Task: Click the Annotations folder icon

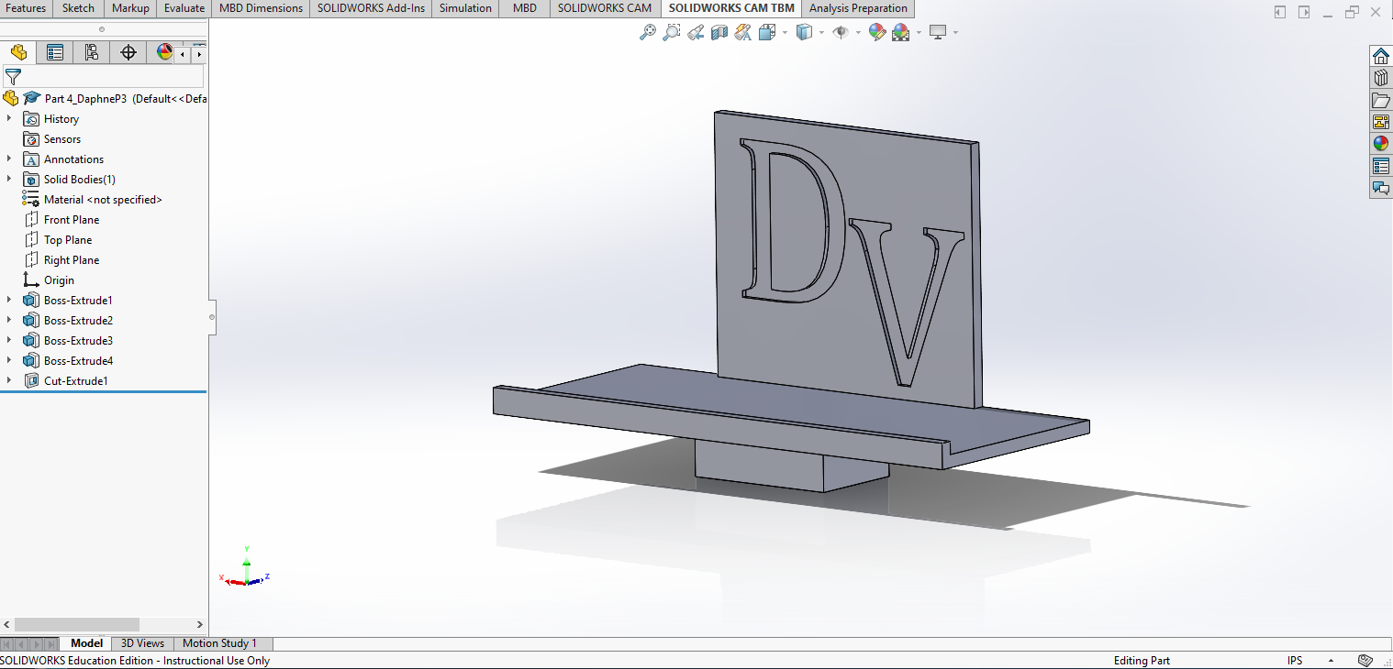Action: point(30,159)
